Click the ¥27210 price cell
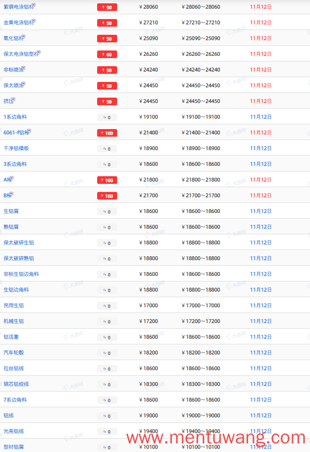Image resolution: width=310 pixels, height=452 pixels. [x=149, y=22]
